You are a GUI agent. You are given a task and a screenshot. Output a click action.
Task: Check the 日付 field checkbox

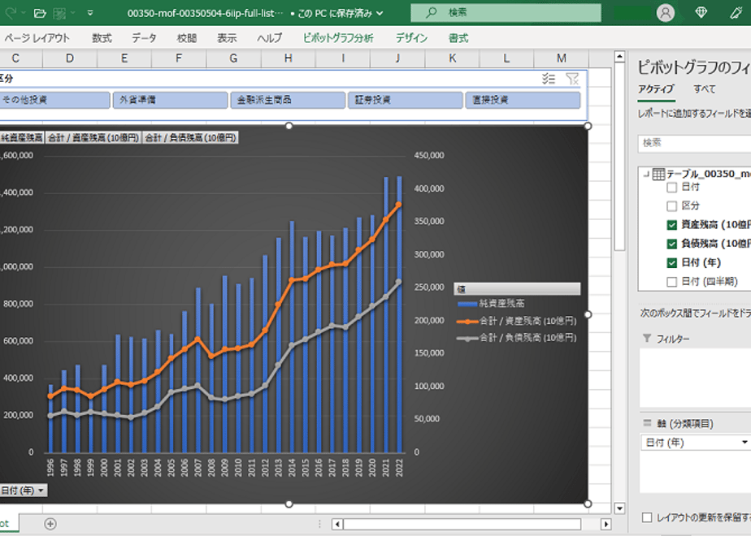click(672, 187)
